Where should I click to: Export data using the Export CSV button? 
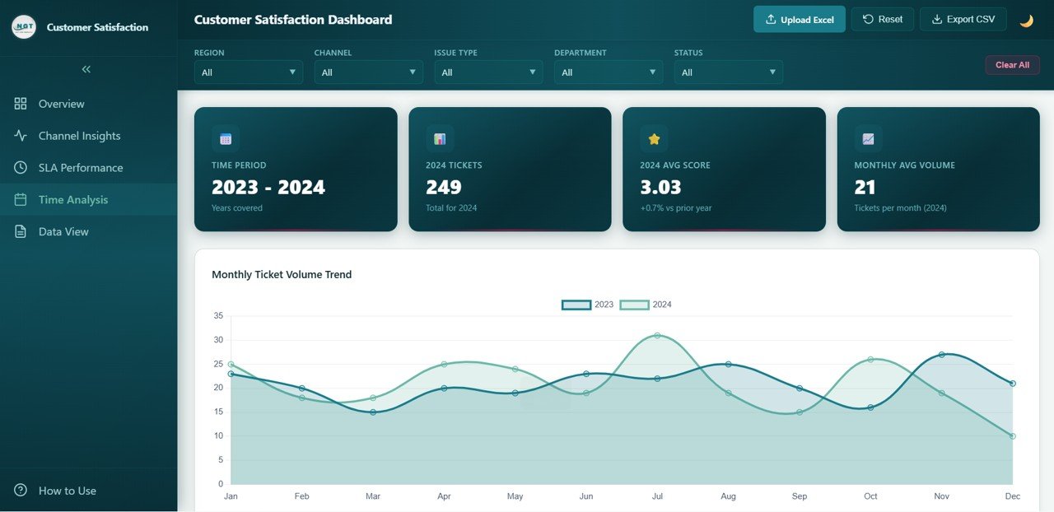click(963, 19)
